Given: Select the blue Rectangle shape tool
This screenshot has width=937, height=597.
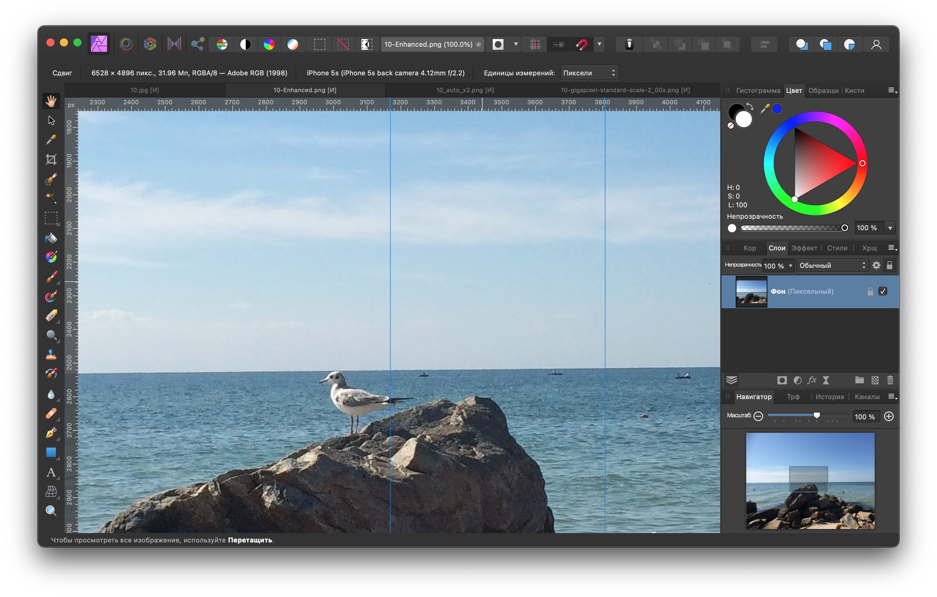Looking at the screenshot, I should [x=51, y=452].
